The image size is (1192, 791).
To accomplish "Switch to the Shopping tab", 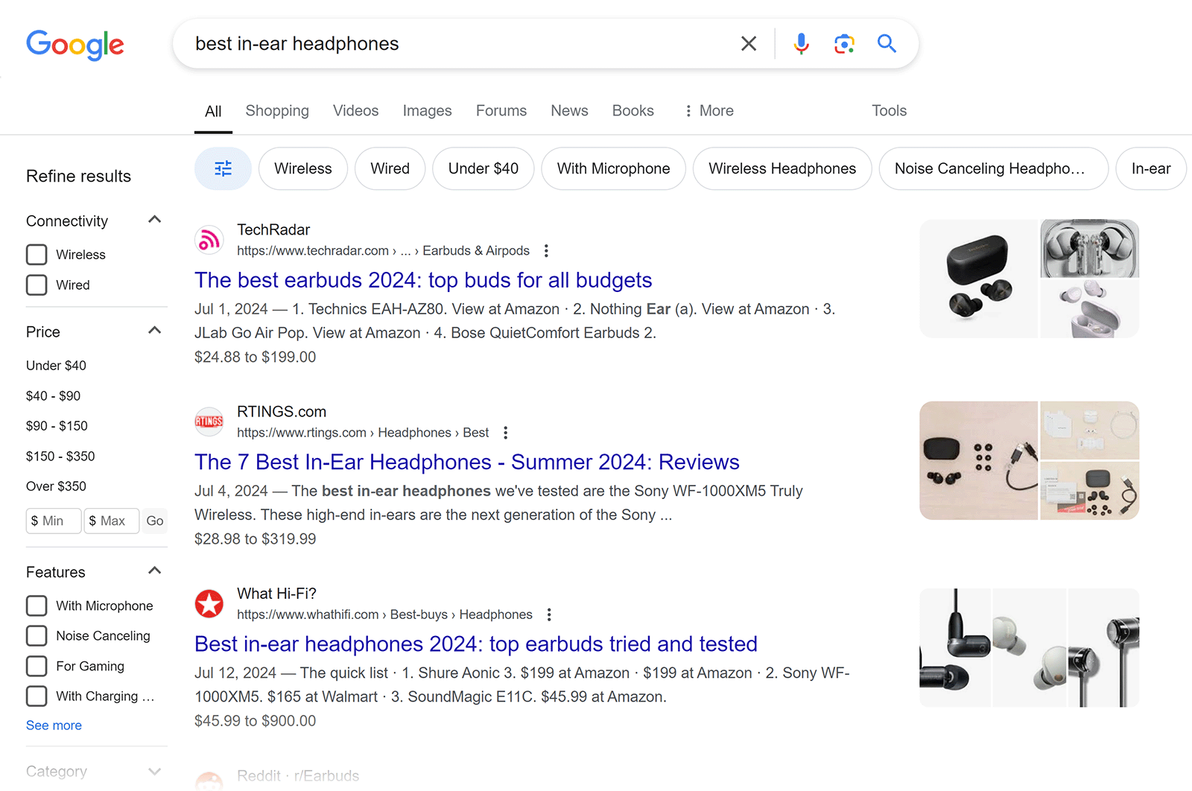I will [x=276, y=110].
